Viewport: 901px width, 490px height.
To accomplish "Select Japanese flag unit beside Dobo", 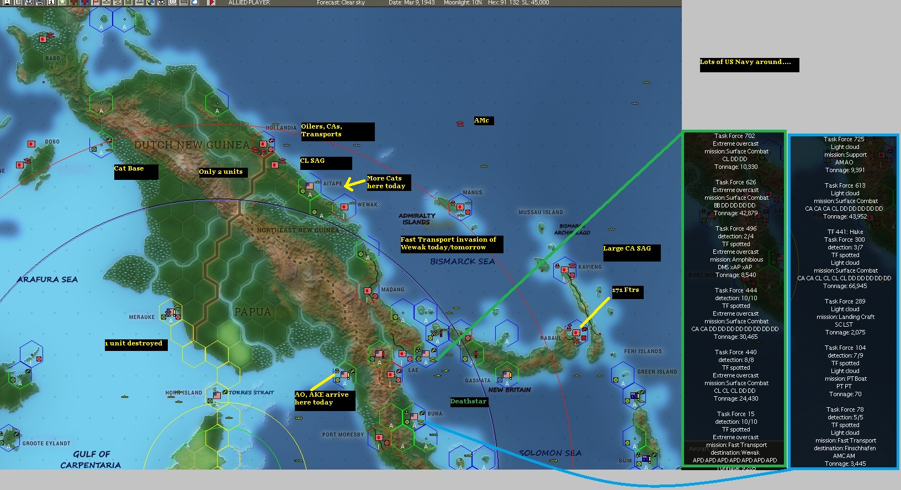I will pos(31,144).
